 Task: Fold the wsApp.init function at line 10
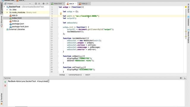[58, 27]
